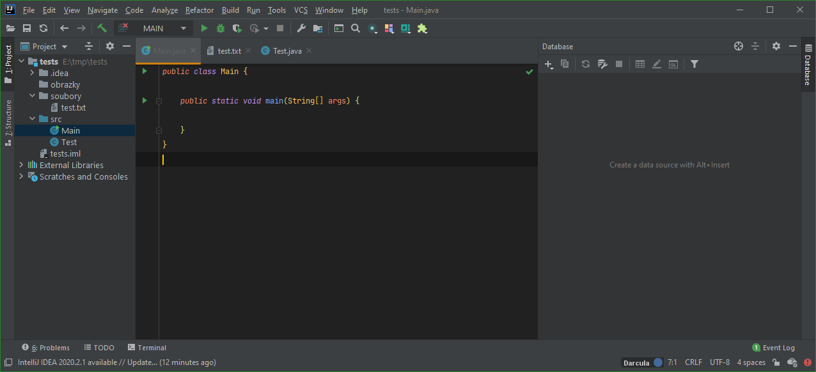This screenshot has width=816, height=372.
Task: Stop the running process icon
Action: [x=279, y=28]
